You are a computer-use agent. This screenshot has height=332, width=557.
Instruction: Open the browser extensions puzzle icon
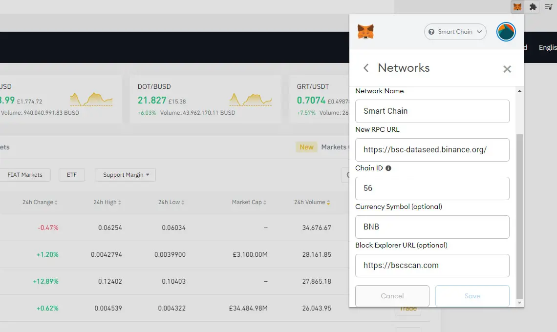(x=533, y=7)
